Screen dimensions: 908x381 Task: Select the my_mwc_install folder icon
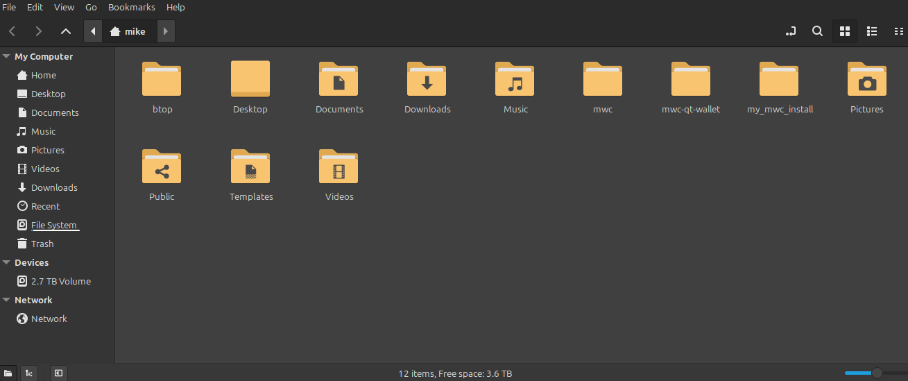[779, 78]
